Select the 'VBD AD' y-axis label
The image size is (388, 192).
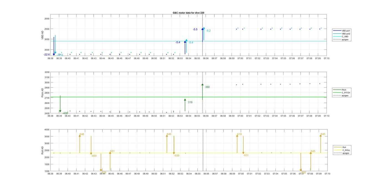point(43,35)
